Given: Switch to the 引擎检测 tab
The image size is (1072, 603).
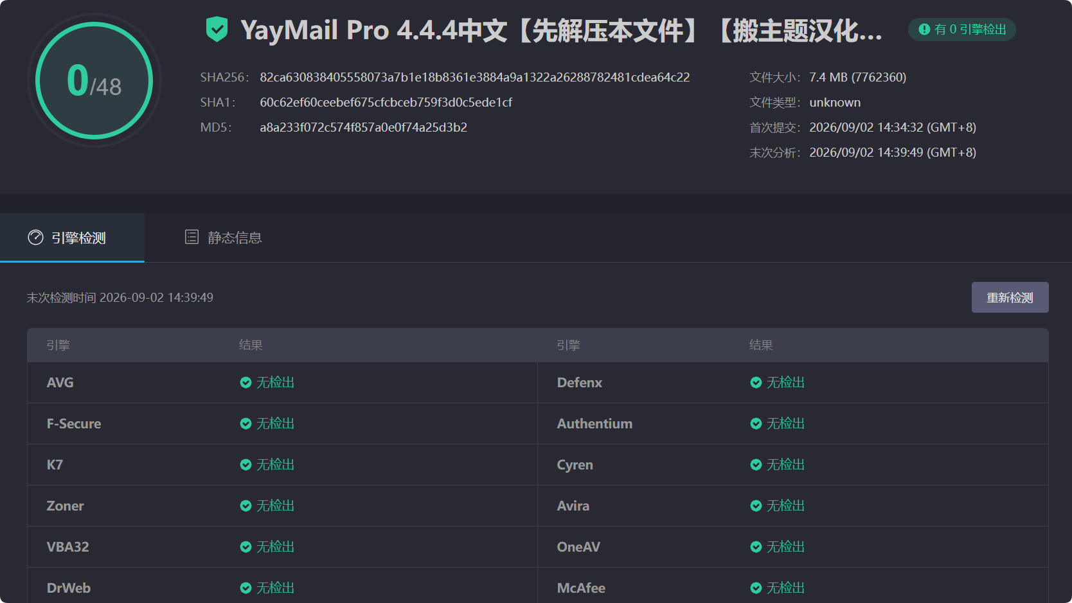Looking at the screenshot, I should 72,238.
